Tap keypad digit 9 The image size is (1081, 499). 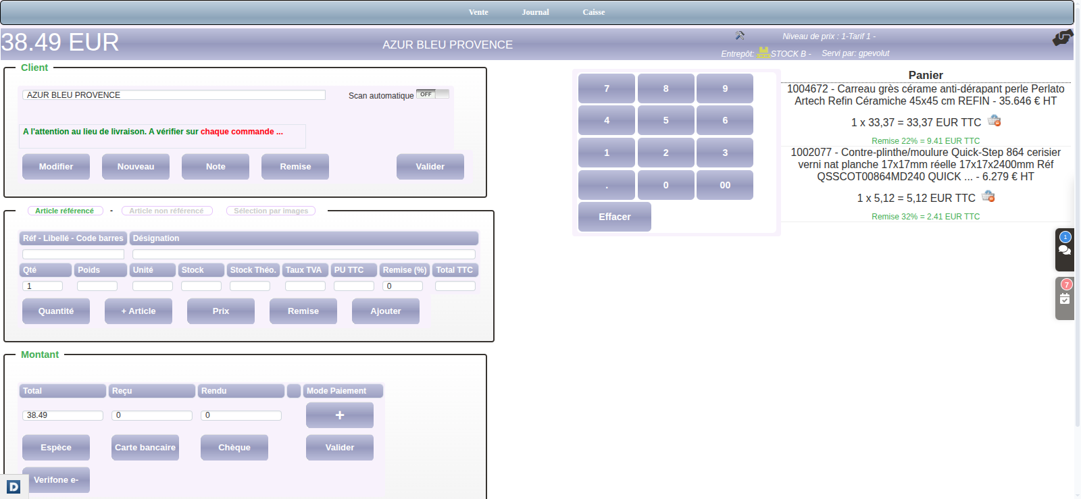click(x=725, y=88)
